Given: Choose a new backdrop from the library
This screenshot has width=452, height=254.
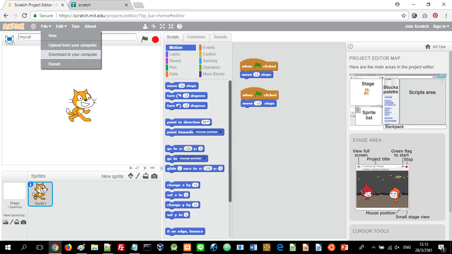Looking at the screenshot, I should click(x=6, y=222).
